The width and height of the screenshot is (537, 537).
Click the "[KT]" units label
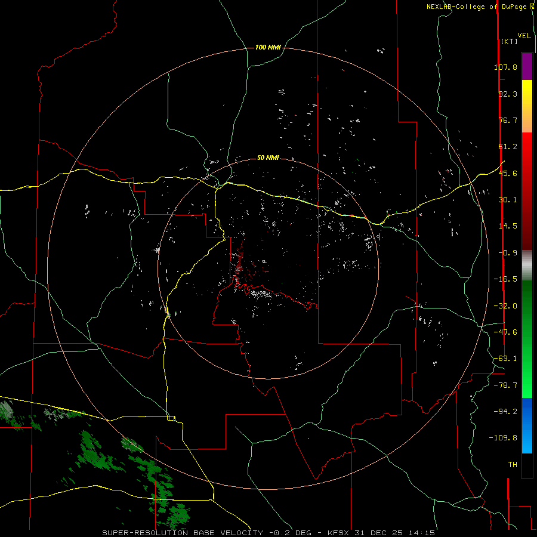[509, 41]
